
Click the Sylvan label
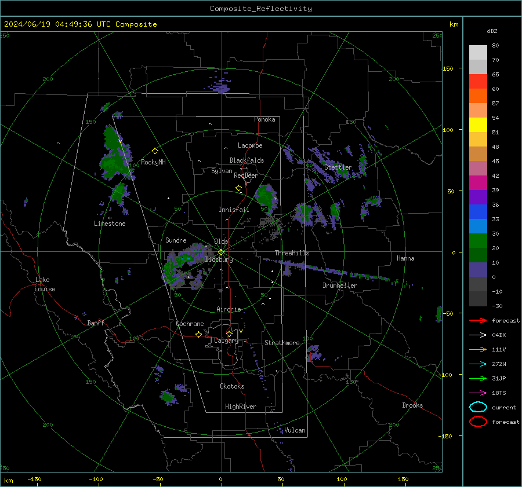pos(222,171)
